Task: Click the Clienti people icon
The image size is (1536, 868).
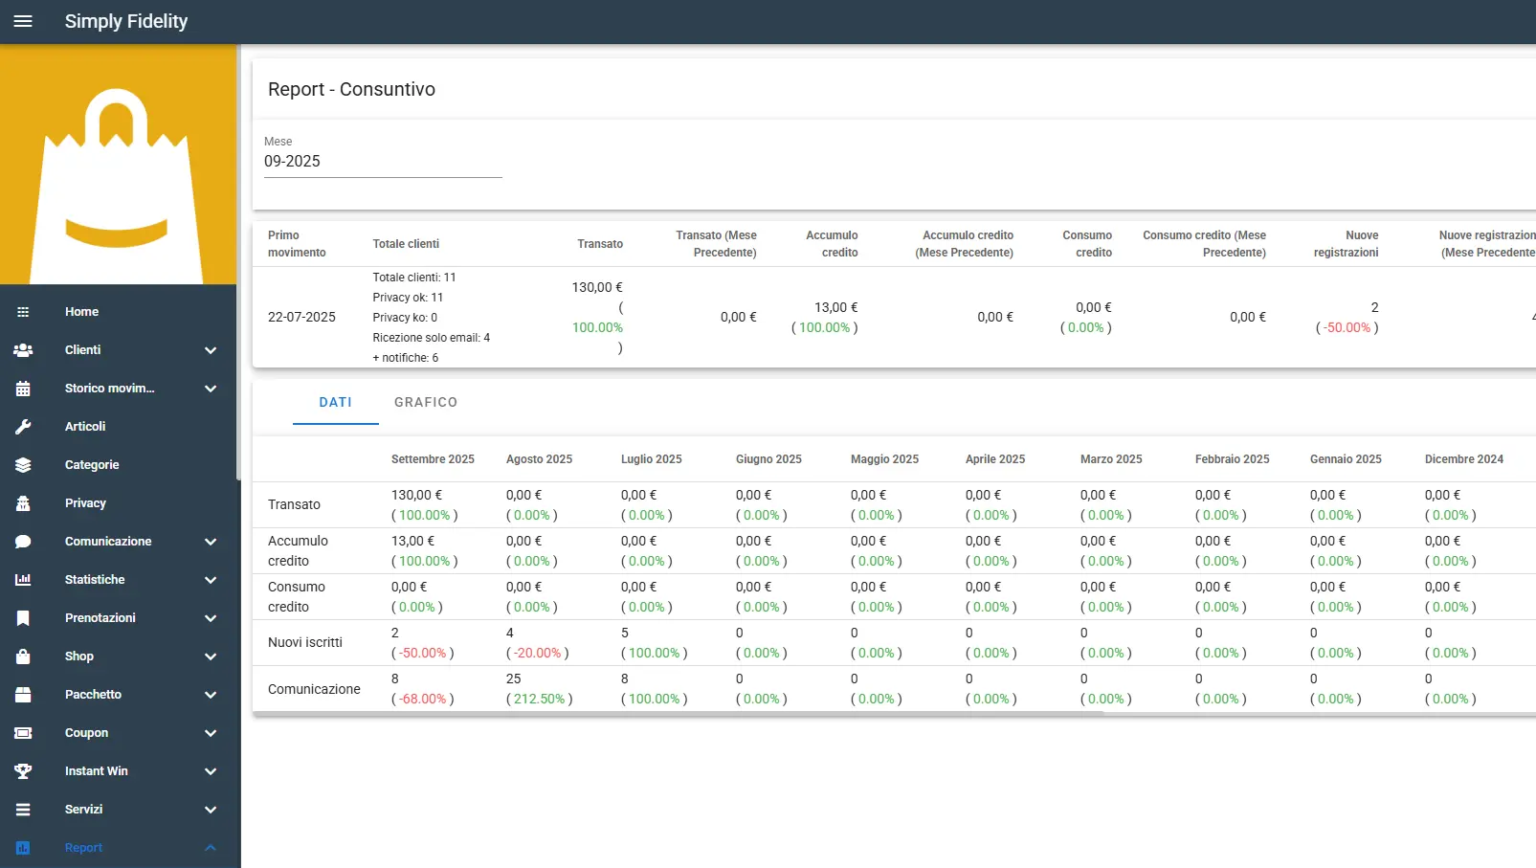Action: 23,350
